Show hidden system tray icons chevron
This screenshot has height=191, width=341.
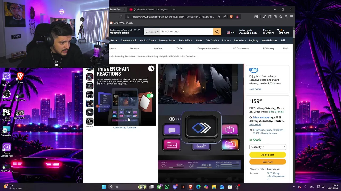tap(294, 187)
